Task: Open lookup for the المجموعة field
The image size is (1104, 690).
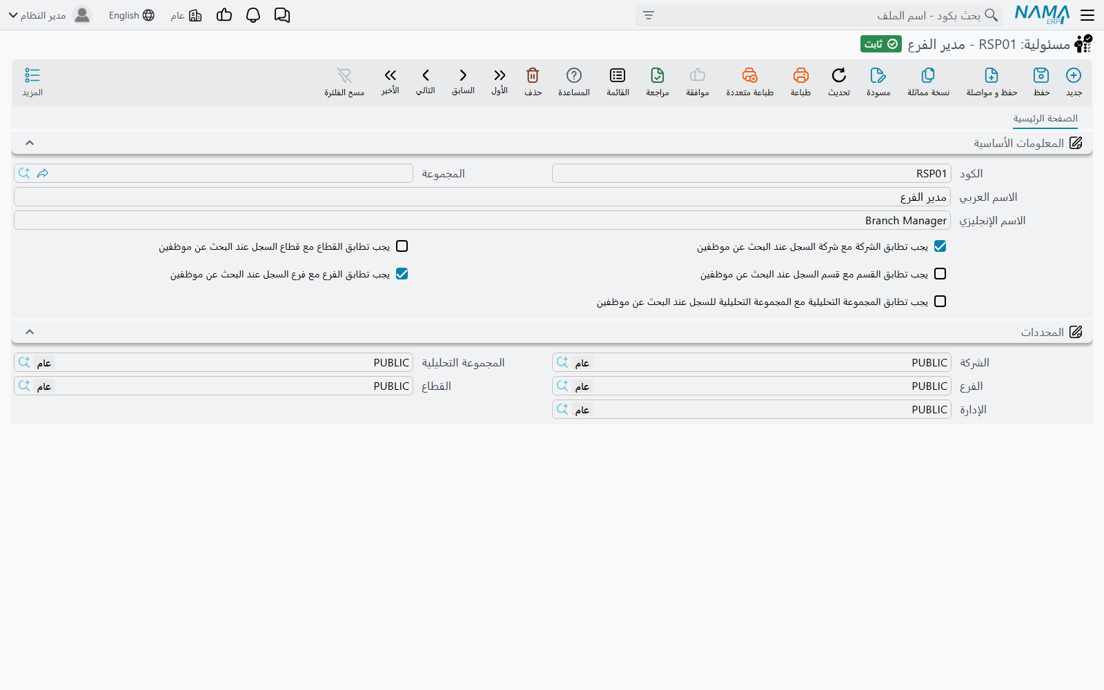Action: pos(24,173)
